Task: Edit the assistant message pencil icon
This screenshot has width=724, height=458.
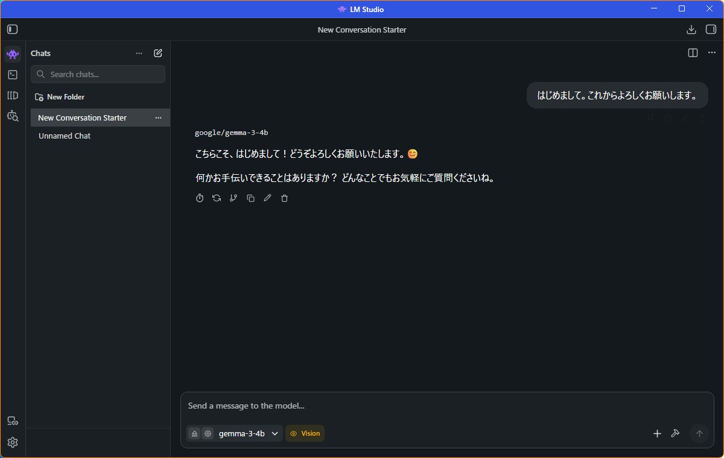Action: click(267, 198)
